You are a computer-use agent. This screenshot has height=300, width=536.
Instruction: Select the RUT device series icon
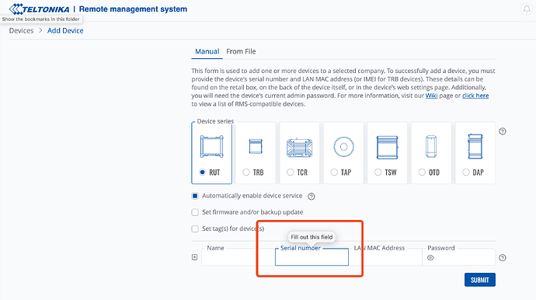[211, 147]
